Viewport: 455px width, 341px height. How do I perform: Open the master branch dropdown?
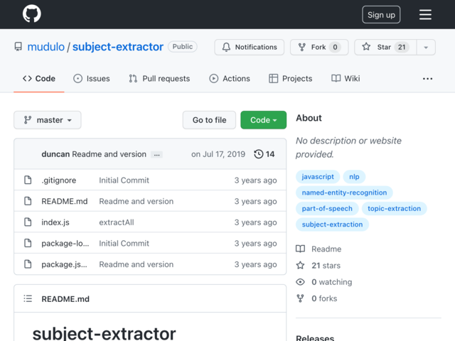[48, 120]
